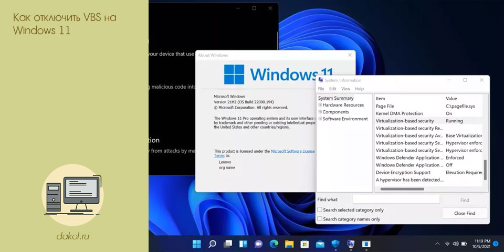
Task: Maximize the dark Windows Security window
Action: [254, 8]
